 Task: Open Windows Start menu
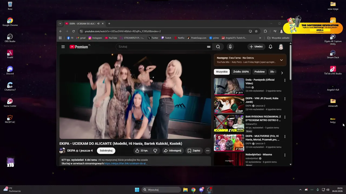137,190
